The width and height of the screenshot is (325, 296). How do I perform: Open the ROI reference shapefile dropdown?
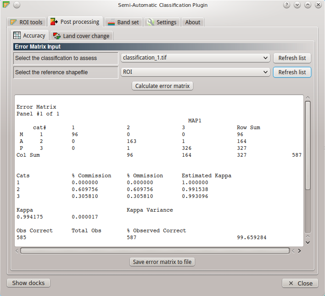coord(195,72)
